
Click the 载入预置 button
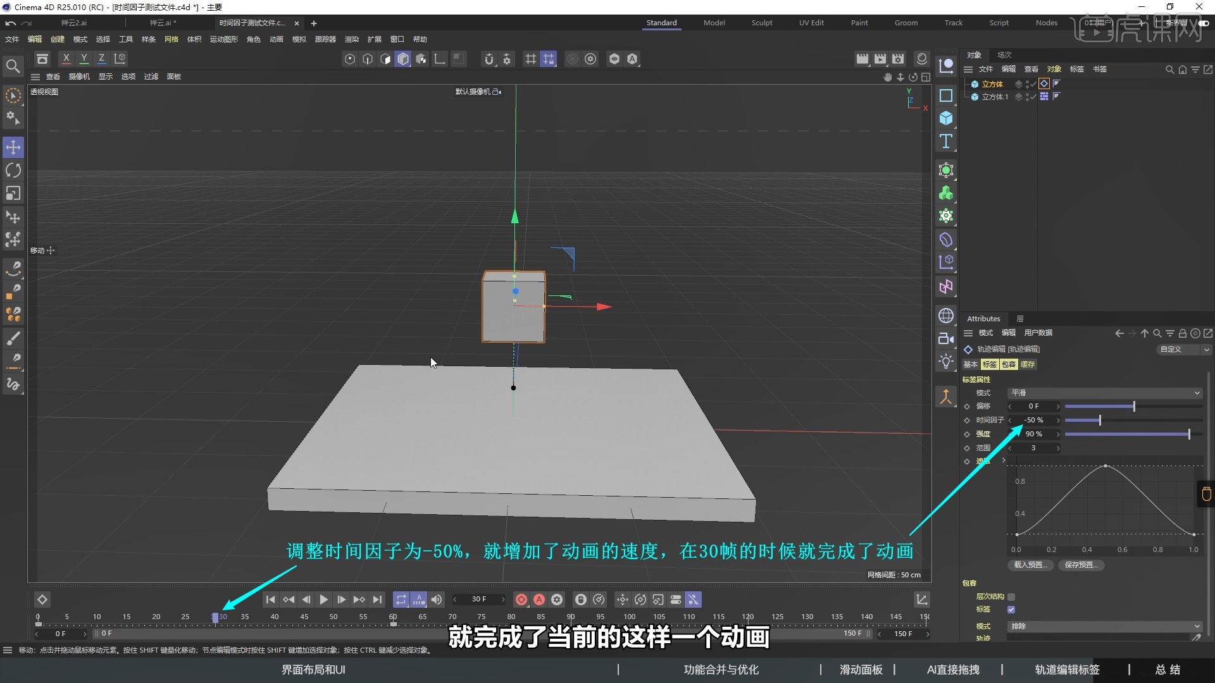[x=1030, y=565]
